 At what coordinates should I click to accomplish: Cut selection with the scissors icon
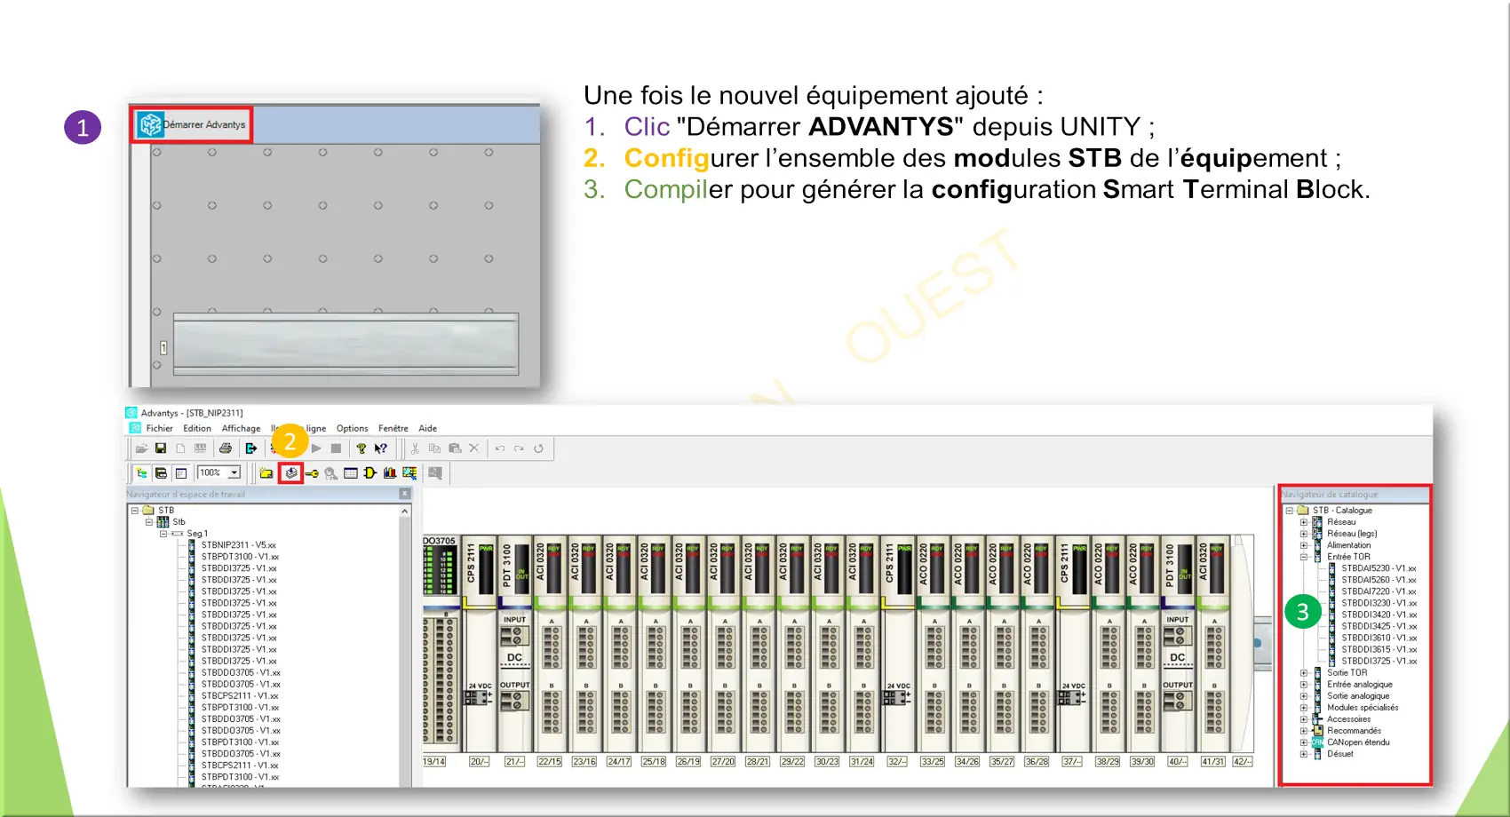[415, 448]
